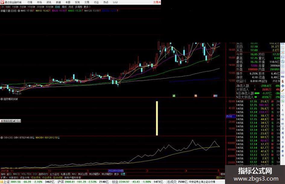Click the 季 icon in right toolbar
Viewport: 285px width, 184px height.
point(283,151)
